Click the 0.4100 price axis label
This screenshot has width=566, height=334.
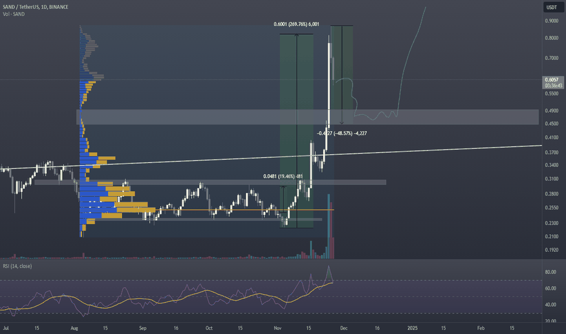click(551, 138)
